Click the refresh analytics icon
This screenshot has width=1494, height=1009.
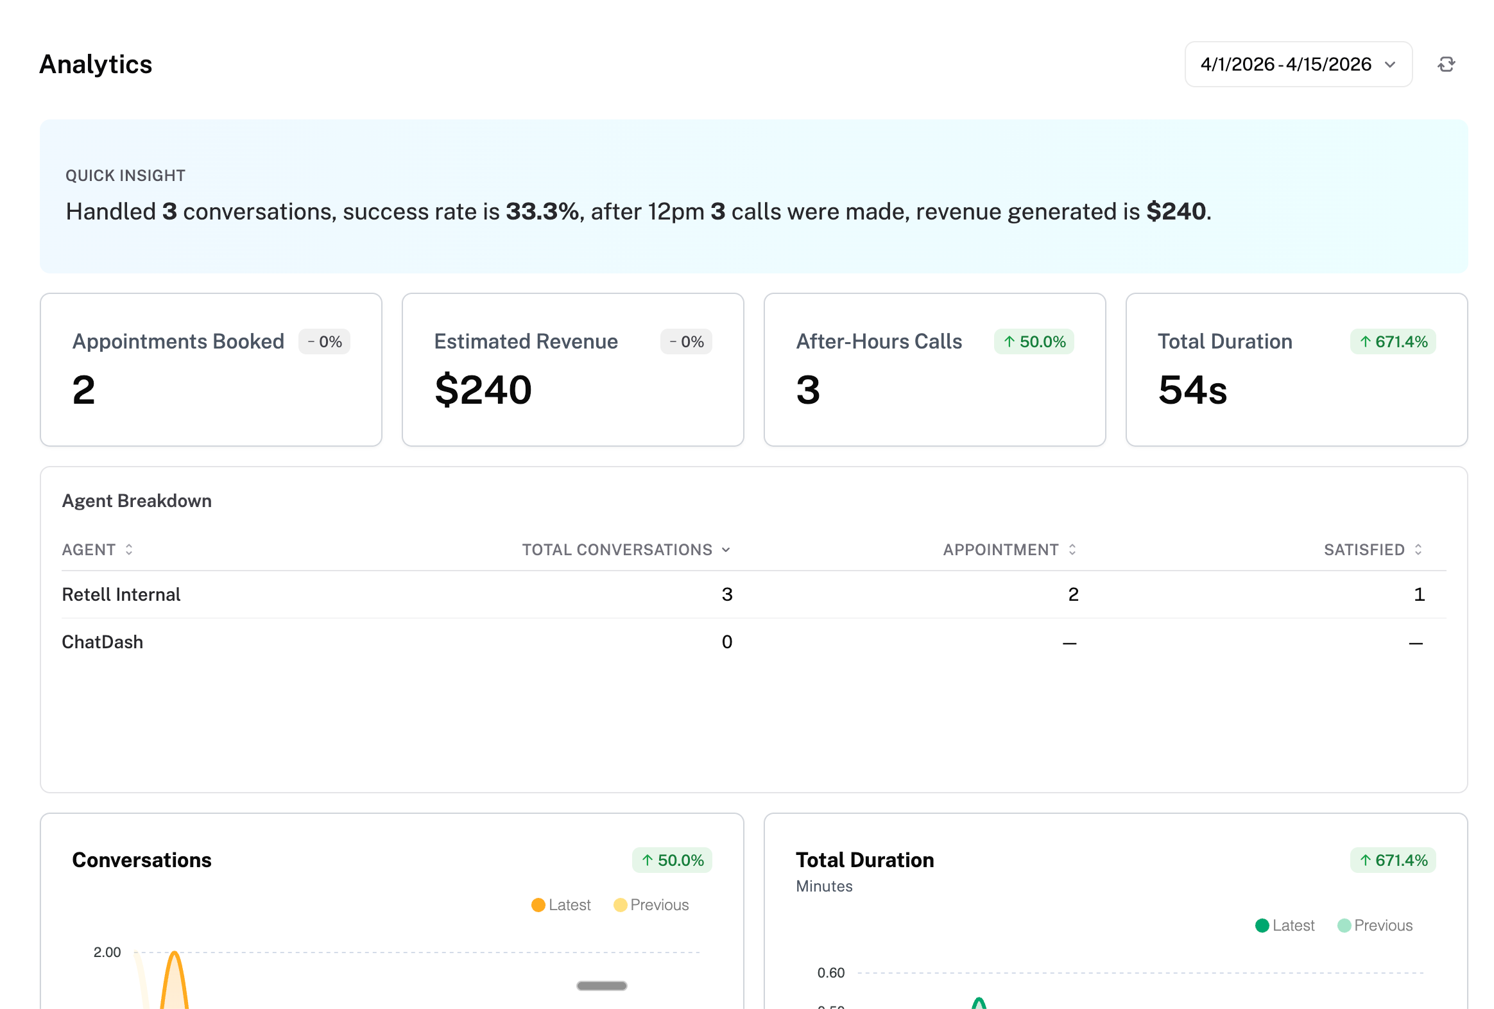pos(1446,64)
